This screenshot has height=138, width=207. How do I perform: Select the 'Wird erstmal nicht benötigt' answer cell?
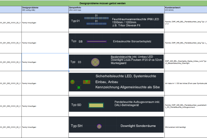coord(186,127)
